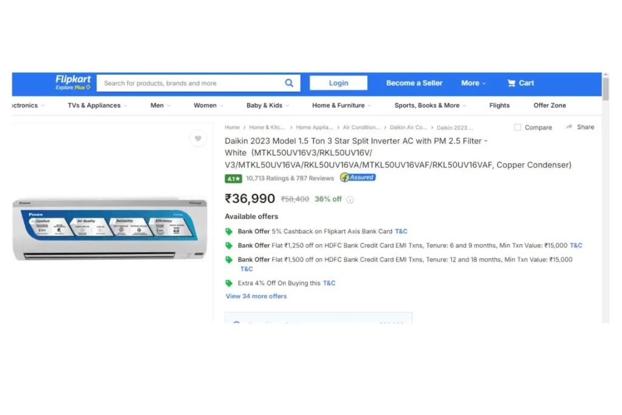
Task: Open Home Appliances breadcrumb link
Action: 314,128
